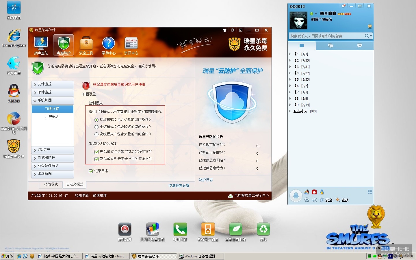Click the skin (shirt) icon in Rising title bar
Image resolution: width=416 pixels, height=260 pixels.
tap(224, 30)
